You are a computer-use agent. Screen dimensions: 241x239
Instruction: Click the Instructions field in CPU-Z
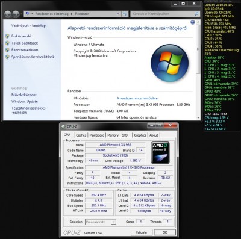(x=129, y=183)
